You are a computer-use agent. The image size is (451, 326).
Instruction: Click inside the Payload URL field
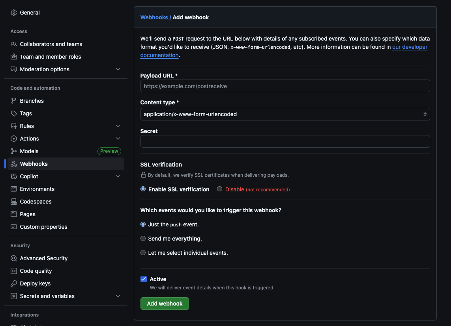[x=285, y=86]
